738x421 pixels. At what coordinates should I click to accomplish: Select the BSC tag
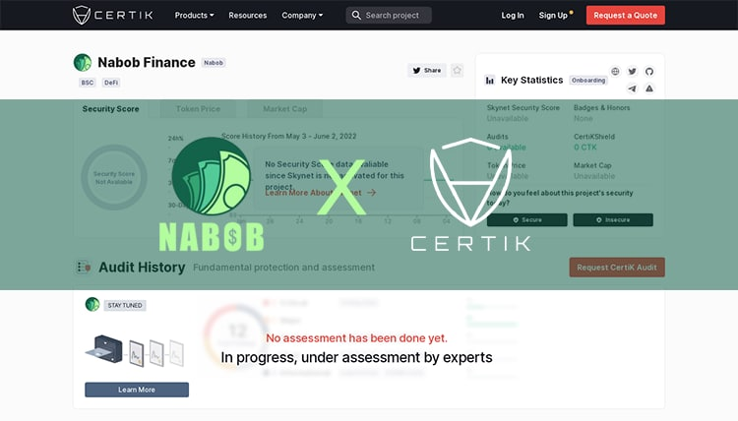87,83
